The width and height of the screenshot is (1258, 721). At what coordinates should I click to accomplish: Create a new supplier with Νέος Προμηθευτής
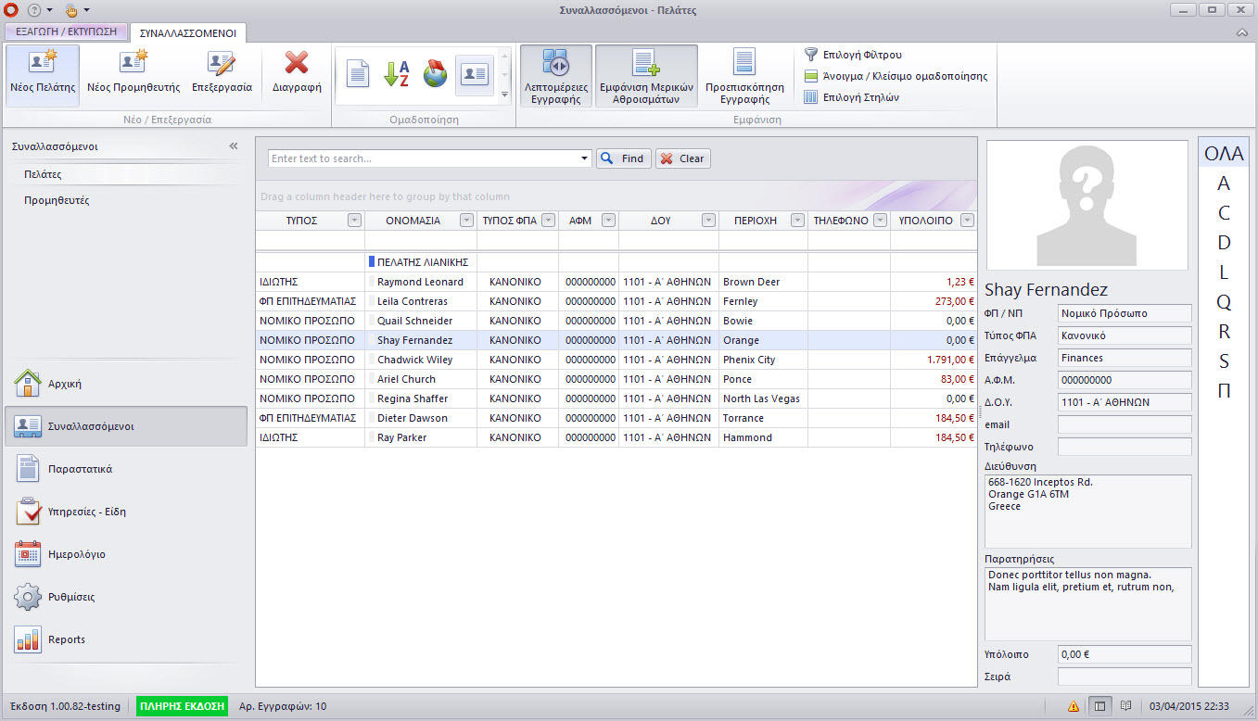point(133,75)
